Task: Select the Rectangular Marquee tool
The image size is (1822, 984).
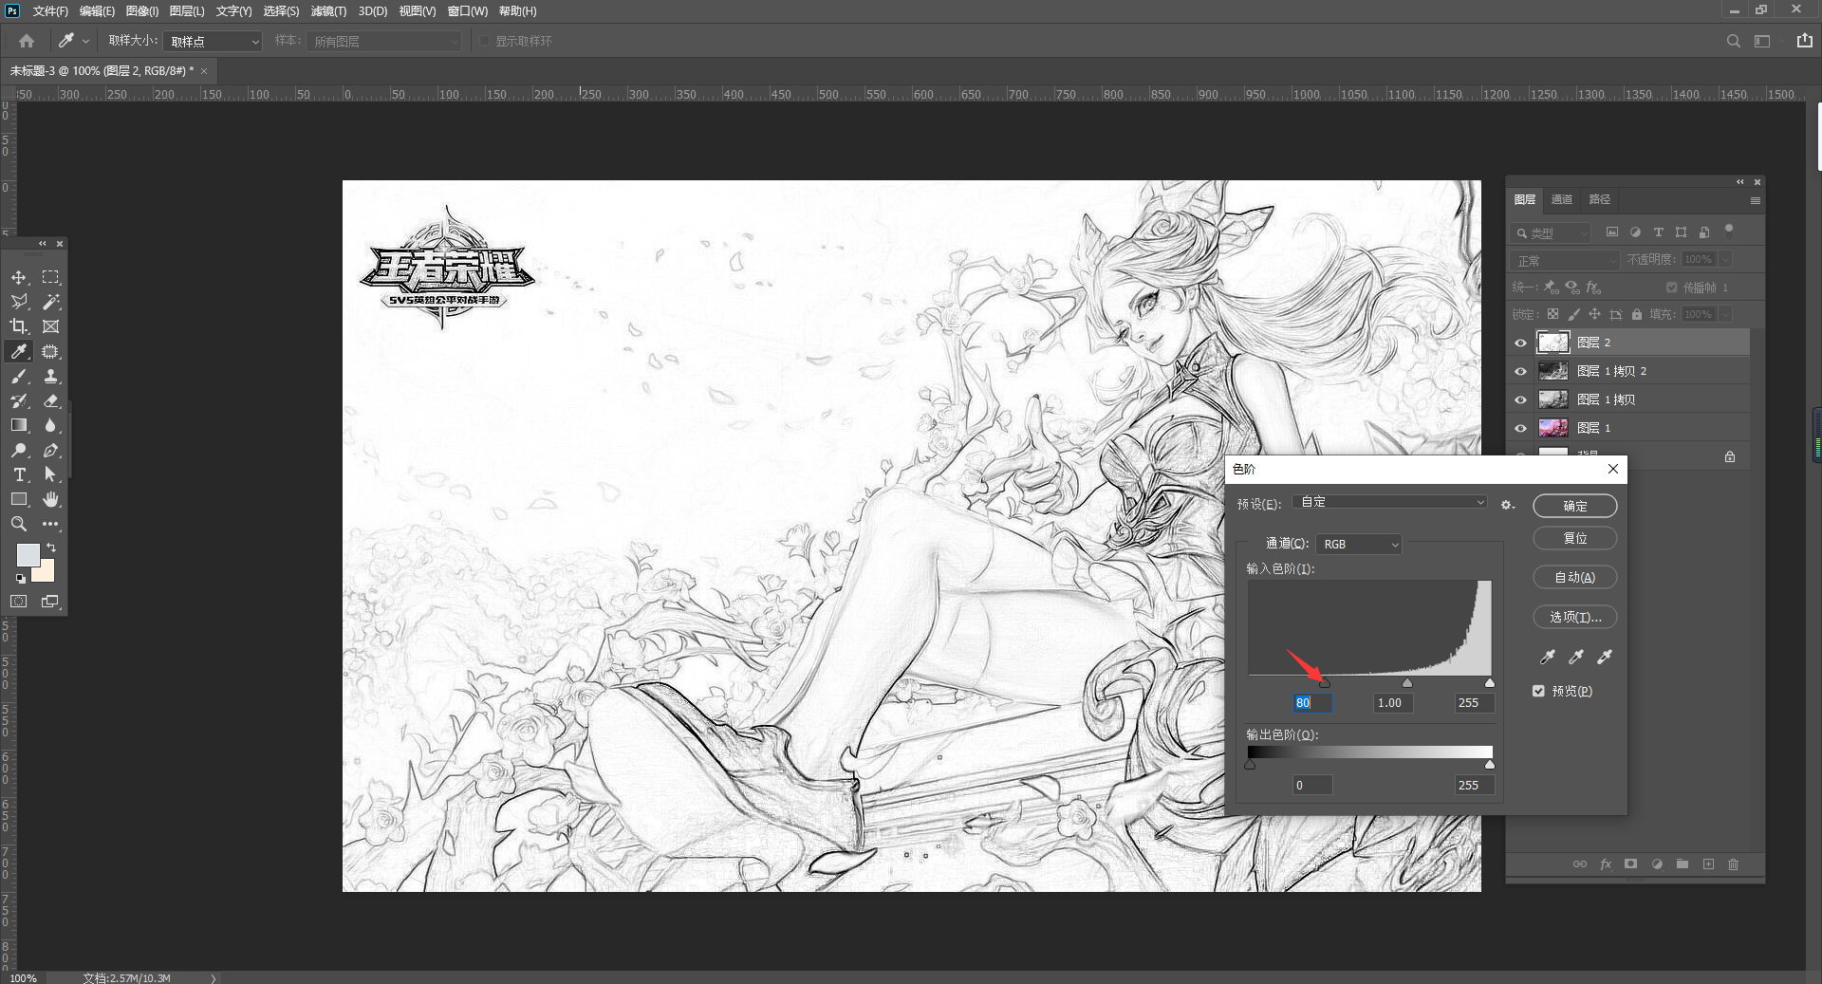Action: coord(50,277)
